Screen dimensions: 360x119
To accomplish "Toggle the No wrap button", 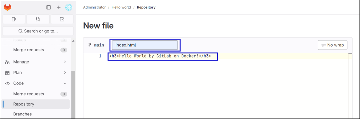I will 332,45.
